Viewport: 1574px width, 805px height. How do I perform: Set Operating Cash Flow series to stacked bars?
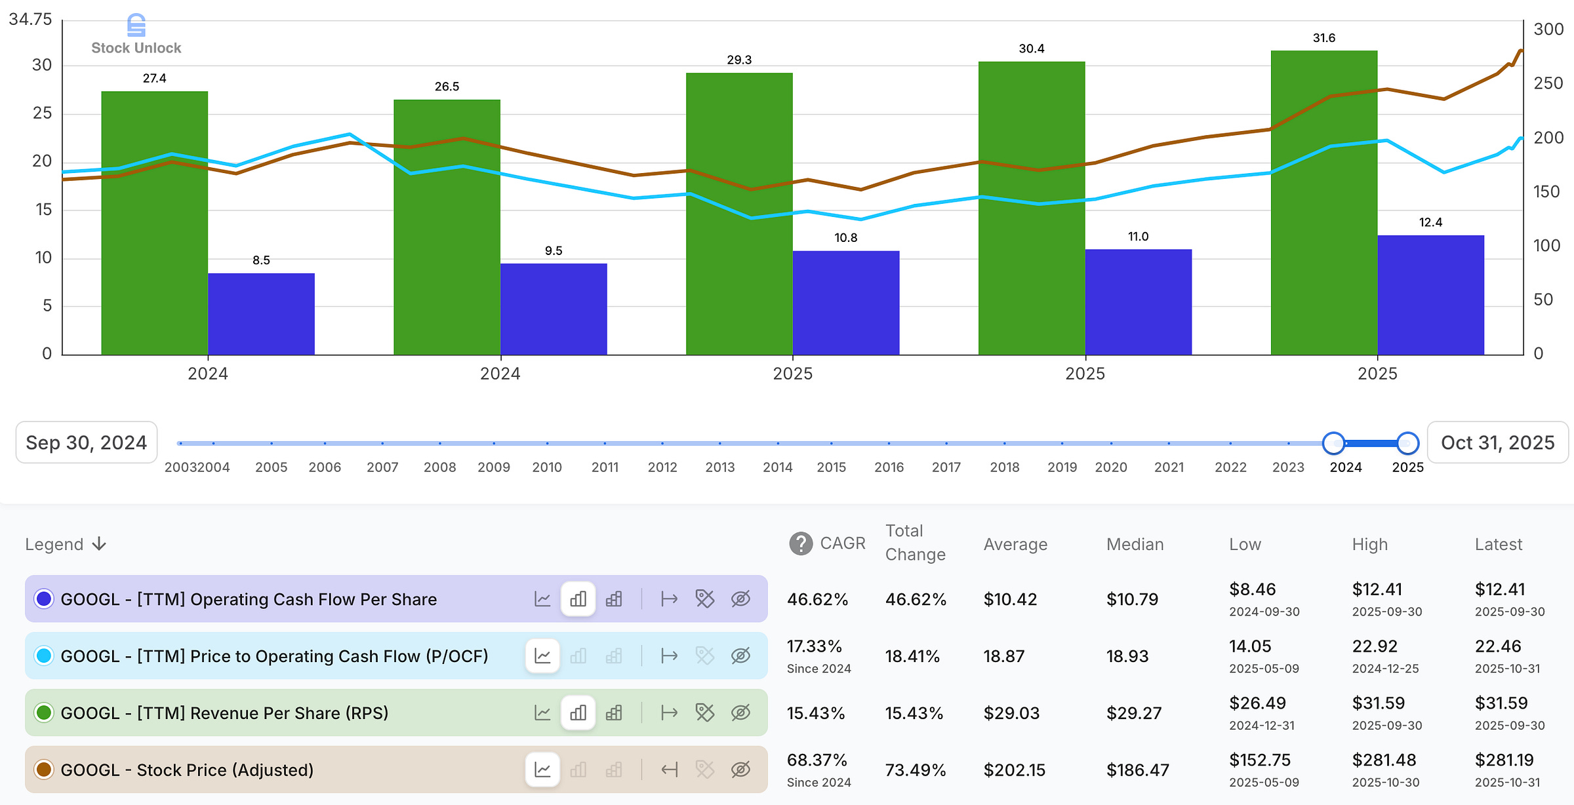click(x=614, y=599)
